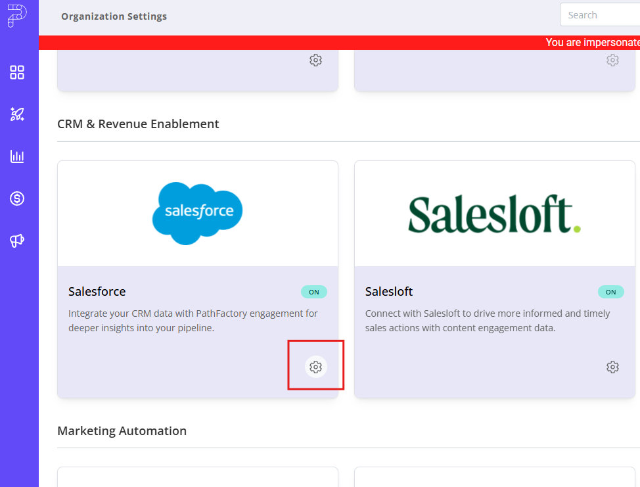
Task: Toggle the Salesloft ON status badge
Action: pyautogui.click(x=610, y=292)
